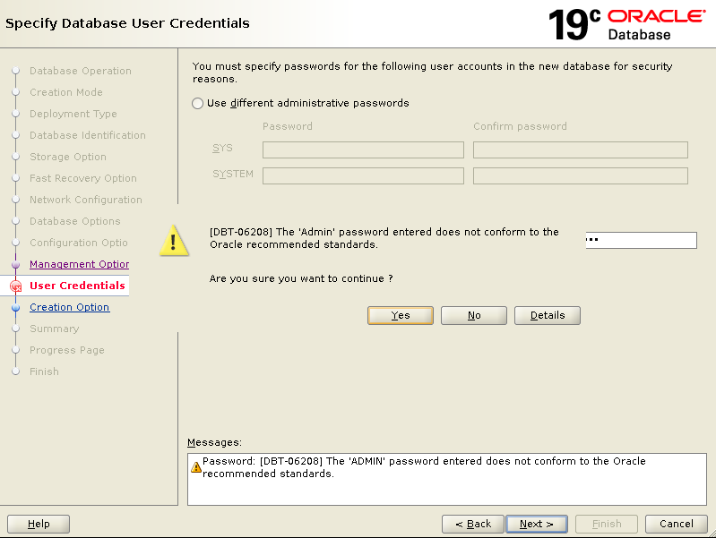Click the Progress Page step
The height and width of the screenshot is (538, 716).
67,350
